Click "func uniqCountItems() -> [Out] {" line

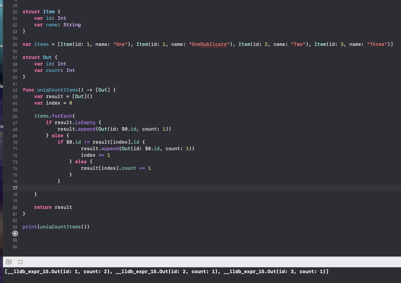point(69,90)
